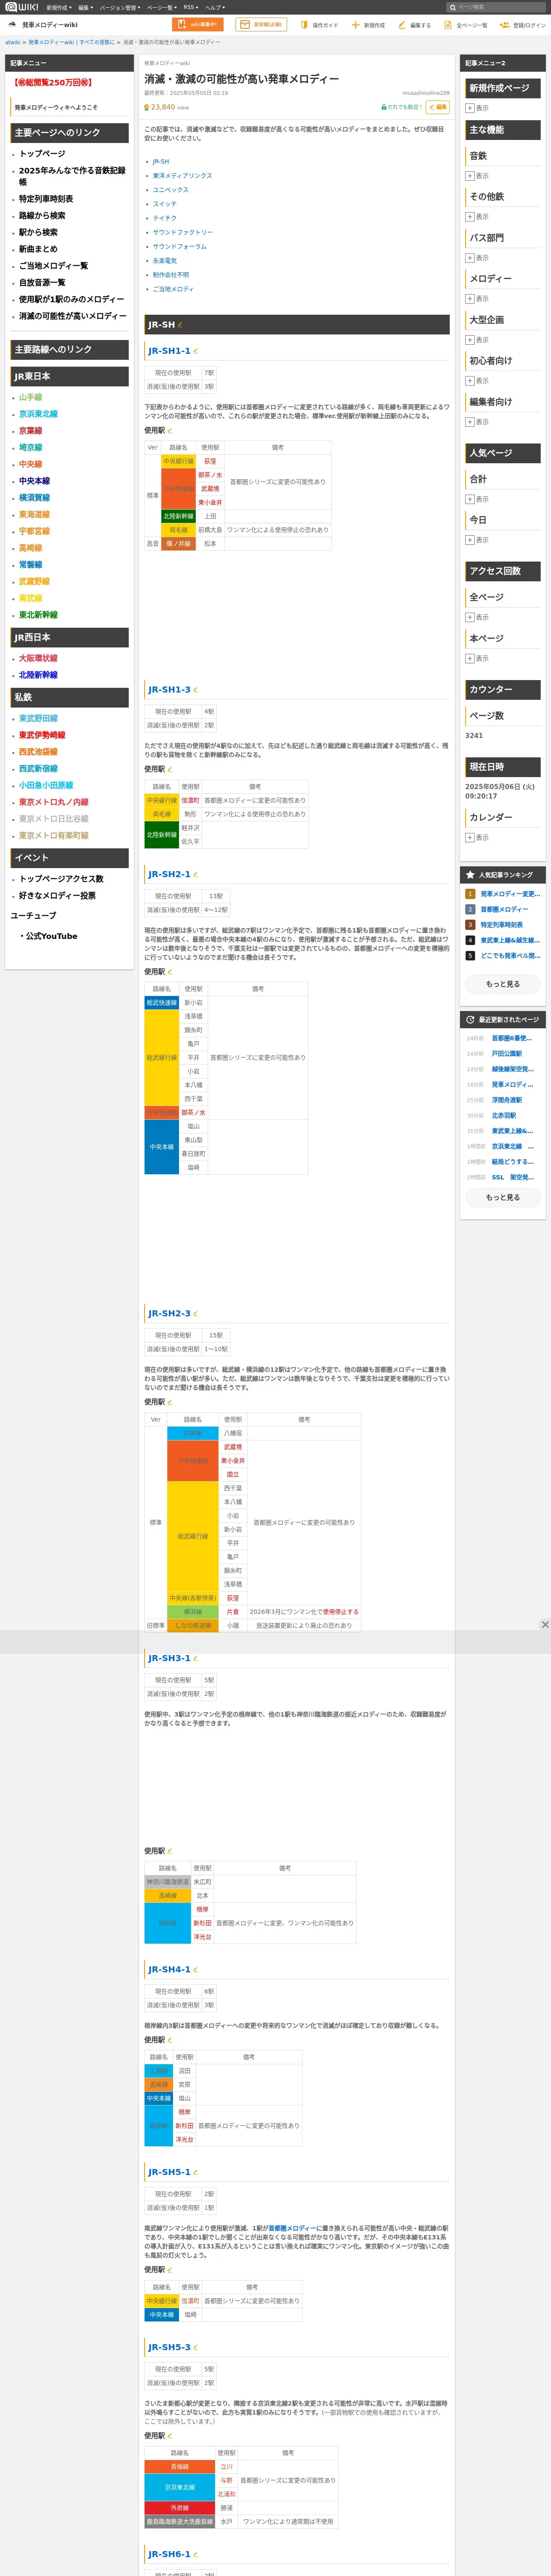Close the gray overlay bar with the X icon

click(544, 1624)
